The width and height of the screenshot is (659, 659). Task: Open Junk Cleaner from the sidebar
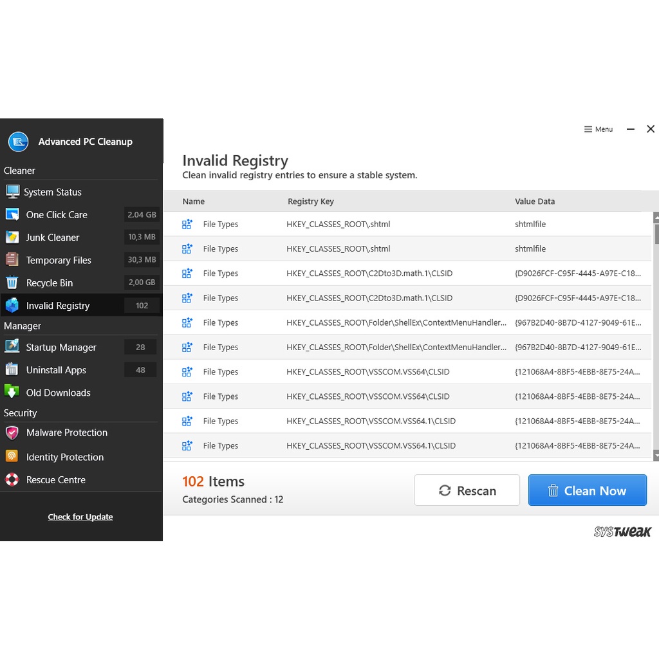(52, 237)
